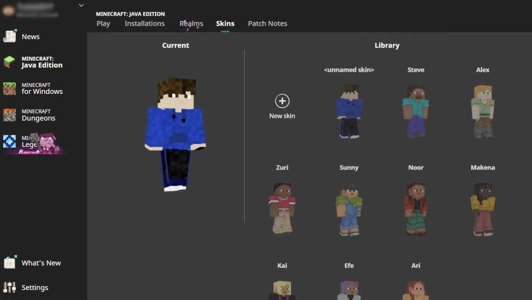
Task: Select the Sunny skin in library
Action: pyautogui.click(x=349, y=209)
